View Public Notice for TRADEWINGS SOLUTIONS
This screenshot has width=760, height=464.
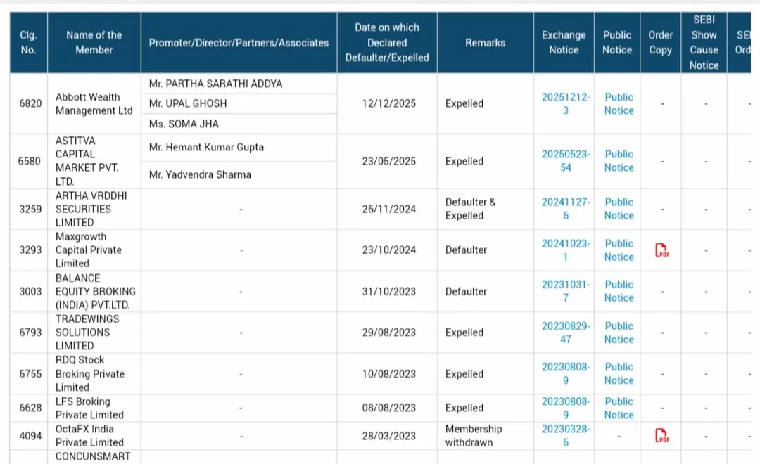[617, 333]
